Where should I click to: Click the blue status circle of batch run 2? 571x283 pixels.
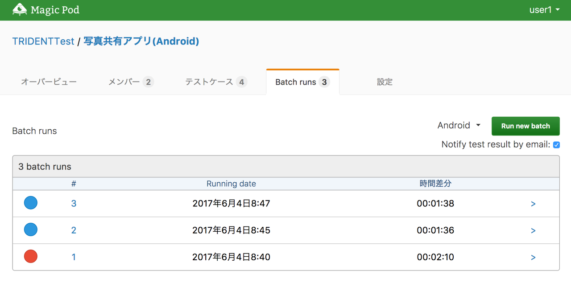coord(30,230)
